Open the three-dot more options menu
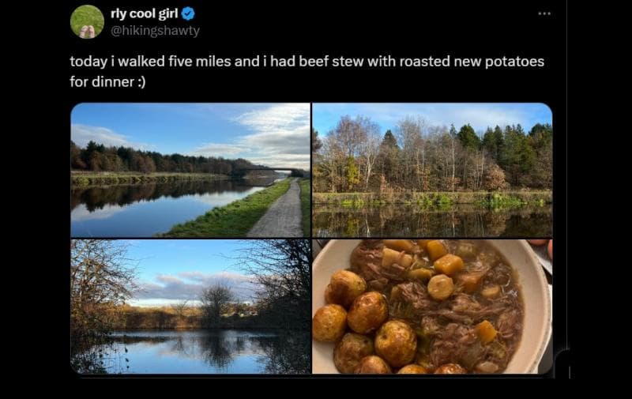Screen dimensions: 632x399 point(544,13)
